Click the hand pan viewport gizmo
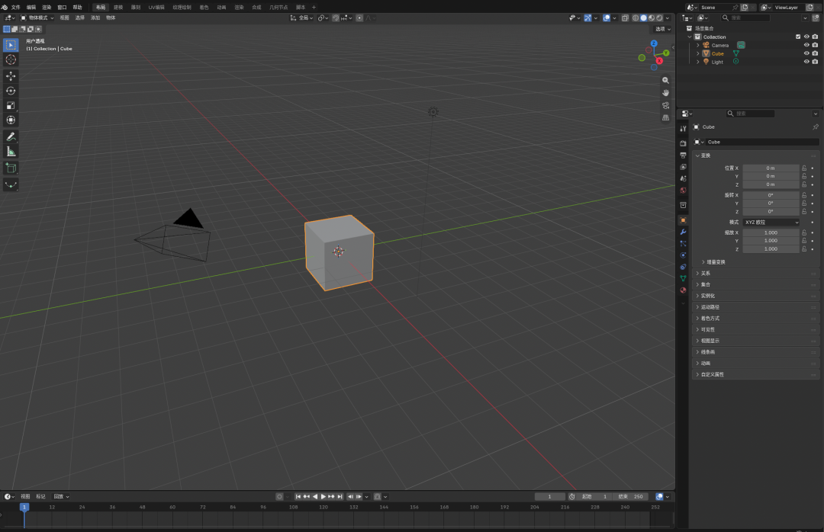 [x=665, y=93]
